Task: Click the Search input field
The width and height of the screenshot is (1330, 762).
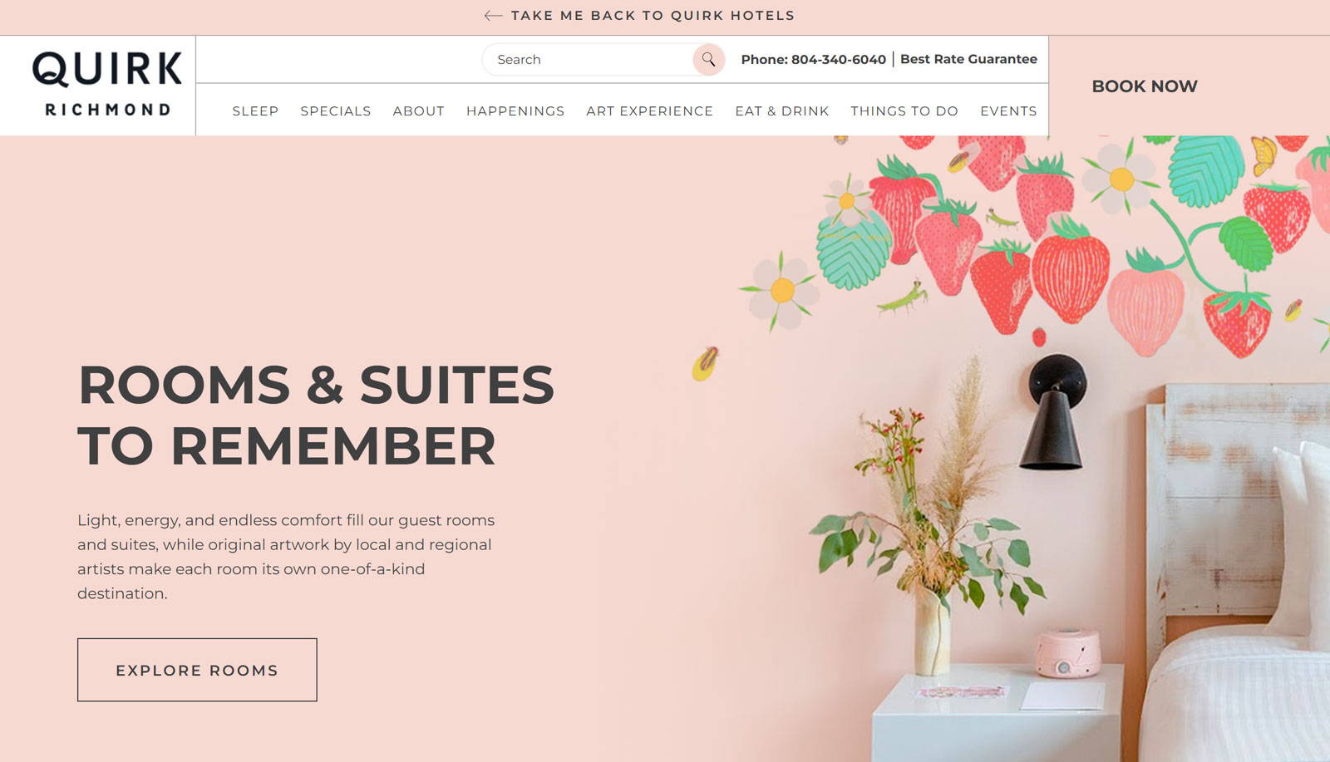Action: point(590,59)
